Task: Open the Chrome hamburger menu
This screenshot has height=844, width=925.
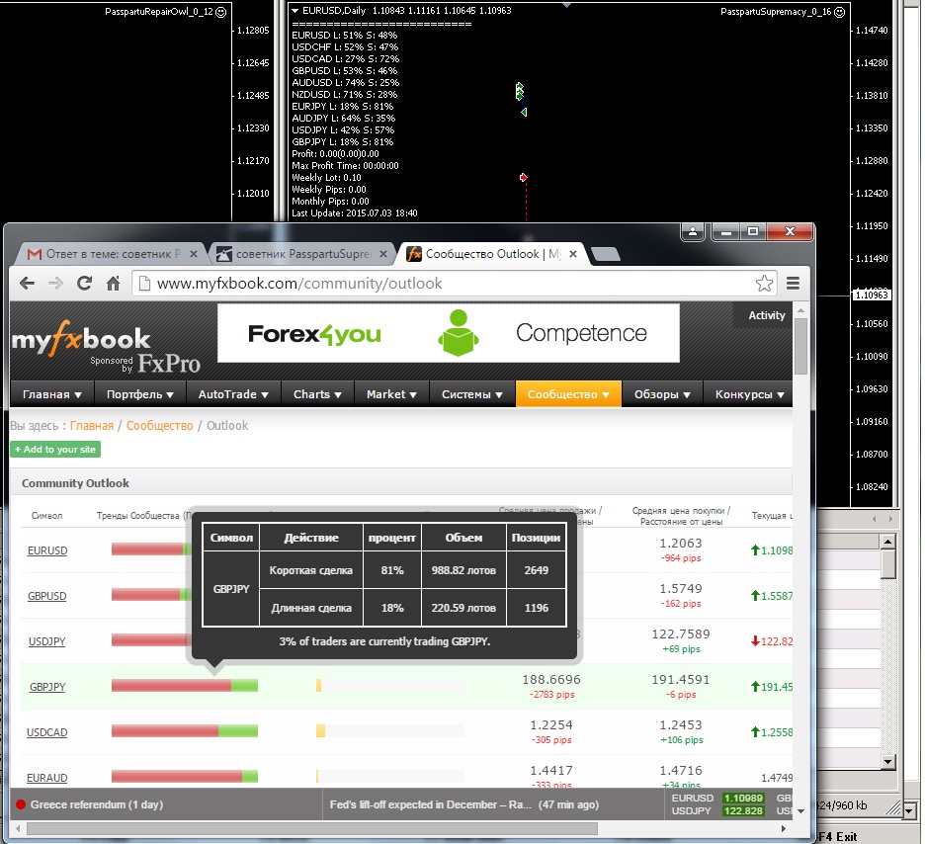Action: click(x=793, y=284)
